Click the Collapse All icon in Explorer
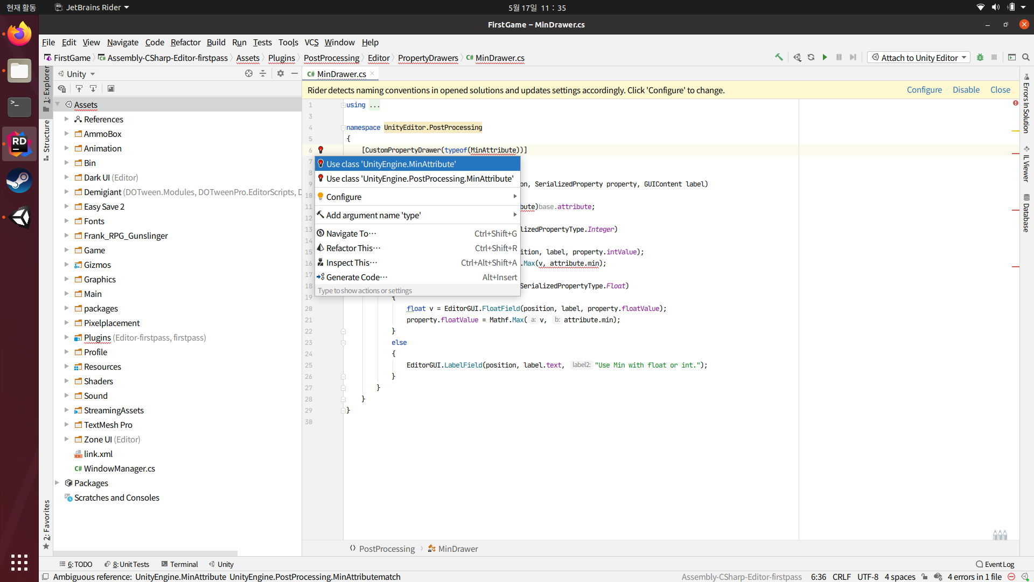The image size is (1034, 582). 263,74
